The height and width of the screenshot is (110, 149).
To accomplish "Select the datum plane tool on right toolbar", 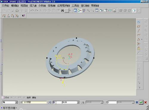I will tap(139, 26).
